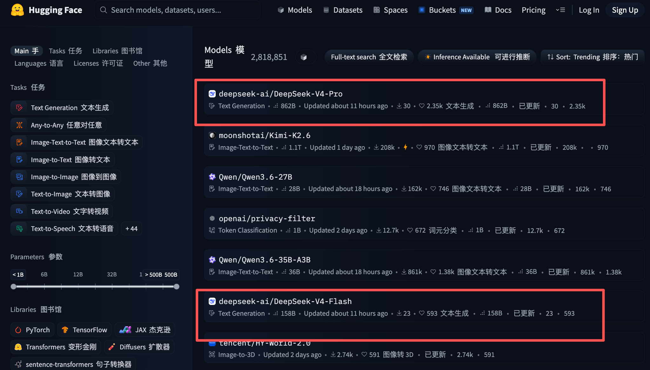Select the PyTorch library icon
650x370 pixels.
click(x=19, y=330)
